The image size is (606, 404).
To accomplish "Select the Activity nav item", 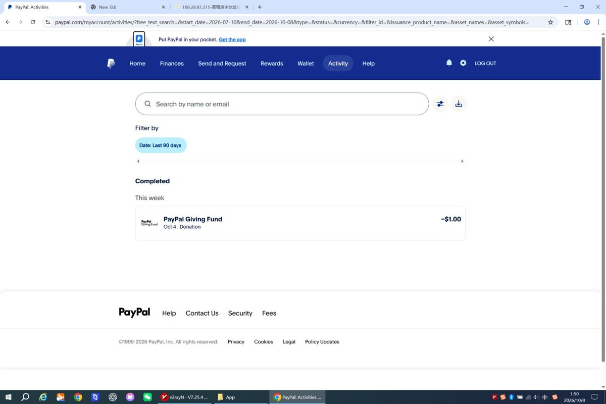I will click(338, 64).
